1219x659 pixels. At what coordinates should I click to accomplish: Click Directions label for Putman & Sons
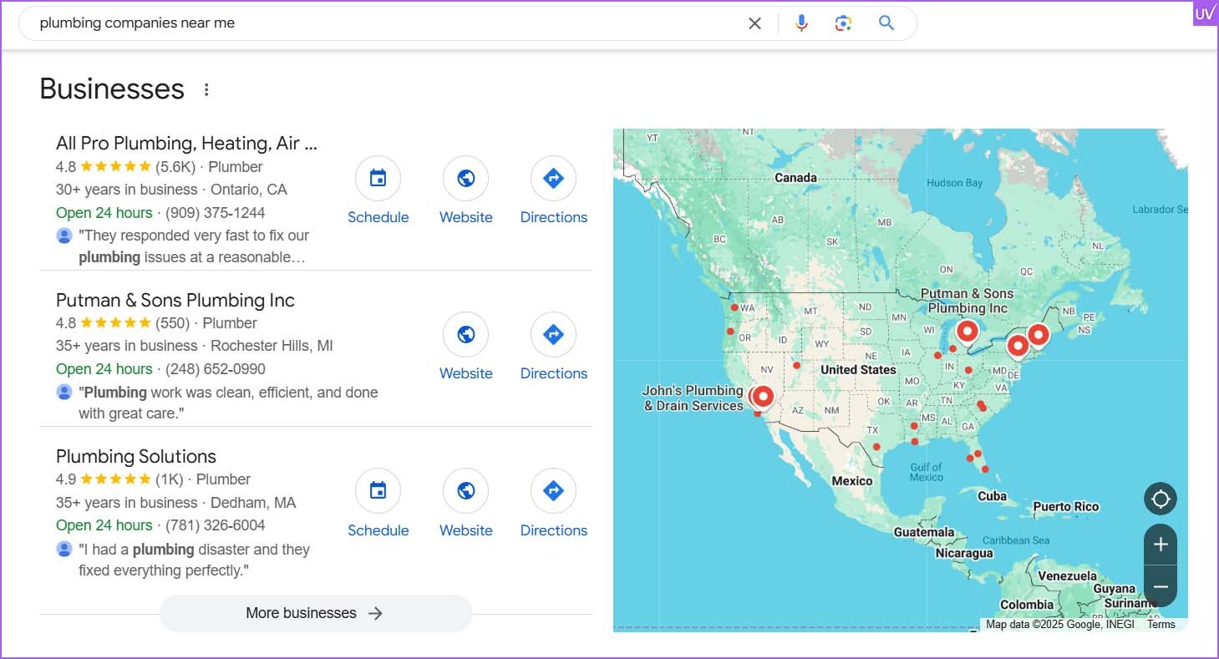click(553, 373)
